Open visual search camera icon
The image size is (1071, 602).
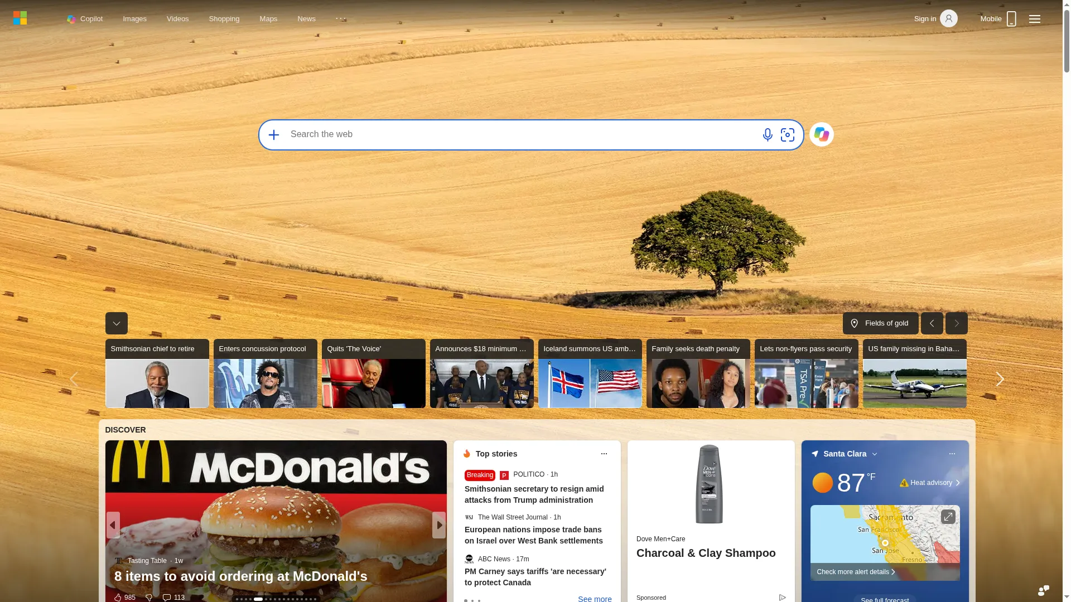point(788,135)
